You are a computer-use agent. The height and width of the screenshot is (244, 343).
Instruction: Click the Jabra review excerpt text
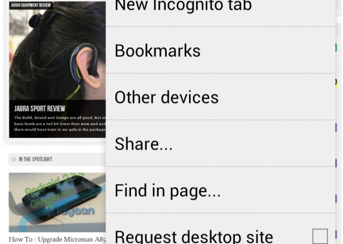click(60, 124)
